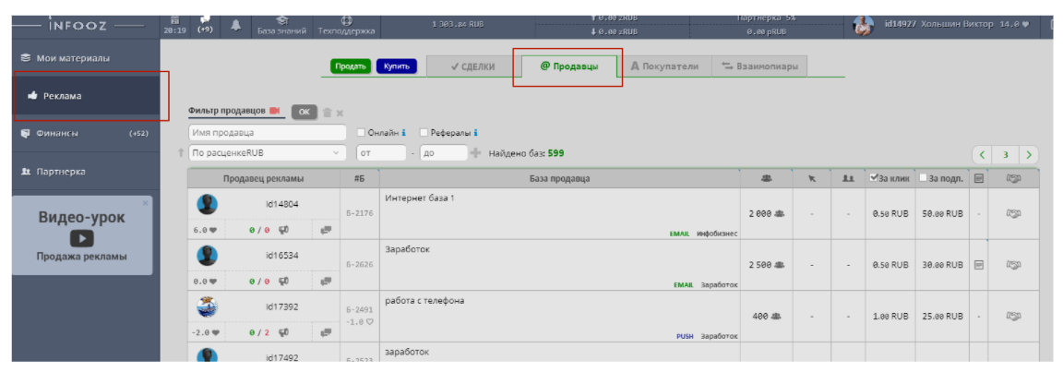The image size is (1063, 372).
Task: Click the chat icon in id16534 row
Action: [326, 282]
